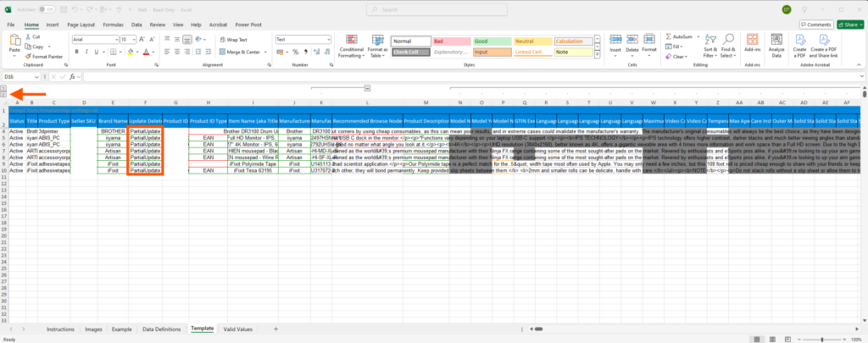Cut the selection with the scissors icon
This screenshot has height=343, width=868.
pyautogui.click(x=28, y=36)
